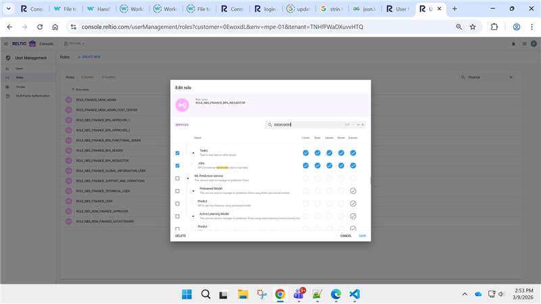Check the ML Prediction service checkbox
This screenshot has height=304, width=541.
(x=177, y=178)
